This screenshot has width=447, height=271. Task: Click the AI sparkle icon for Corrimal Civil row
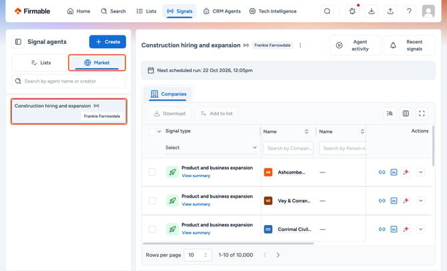click(406, 229)
